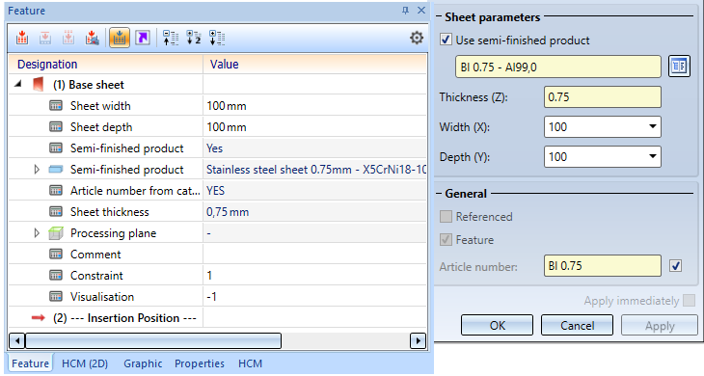The image size is (704, 376).
Task: Open catalogue browser icon beside Bl 0.75 - Al99,0
Action: point(679,67)
